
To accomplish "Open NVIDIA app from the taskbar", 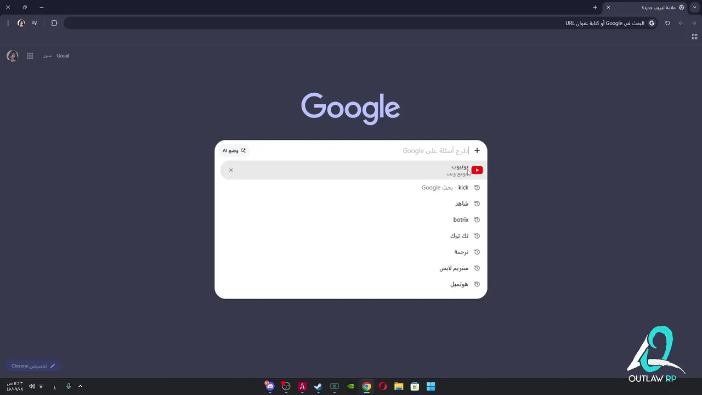I will pos(350,386).
